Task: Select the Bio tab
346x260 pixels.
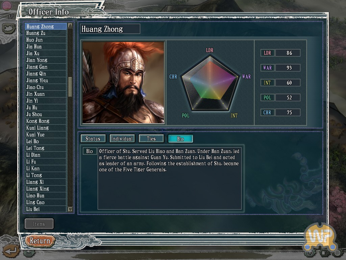Action: (180, 138)
